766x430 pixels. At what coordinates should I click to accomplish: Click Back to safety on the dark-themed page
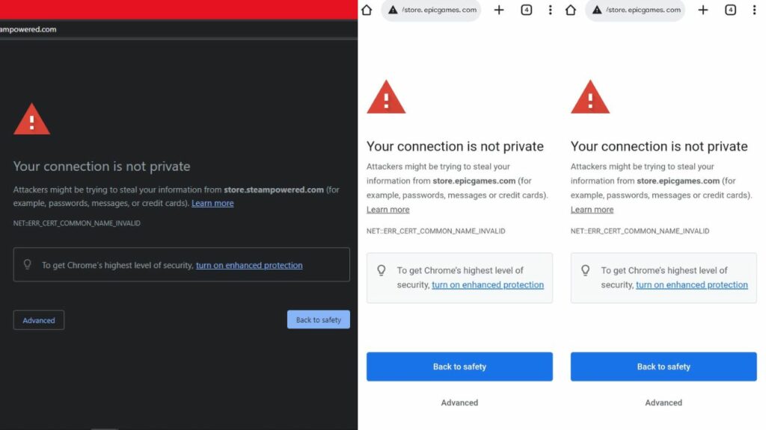[318, 320]
